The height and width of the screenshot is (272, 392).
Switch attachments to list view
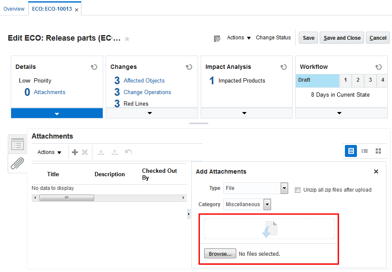pos(365,151)
